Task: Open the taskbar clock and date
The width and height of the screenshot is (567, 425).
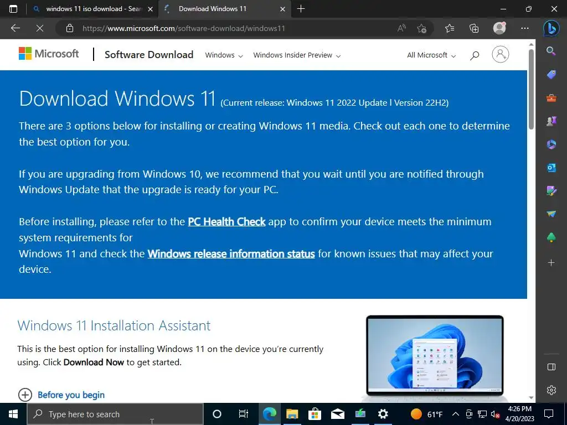Action: coord(519,414)
